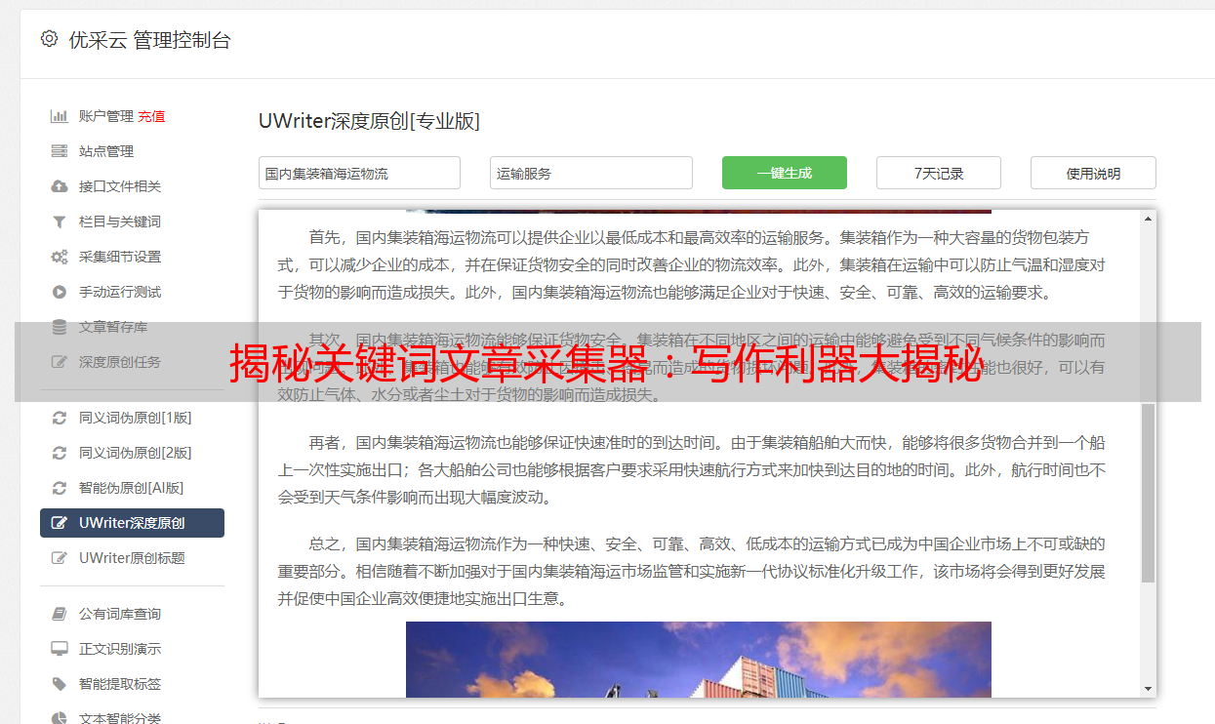Click the filter icon for 栏目与关键词

(60, 221)
